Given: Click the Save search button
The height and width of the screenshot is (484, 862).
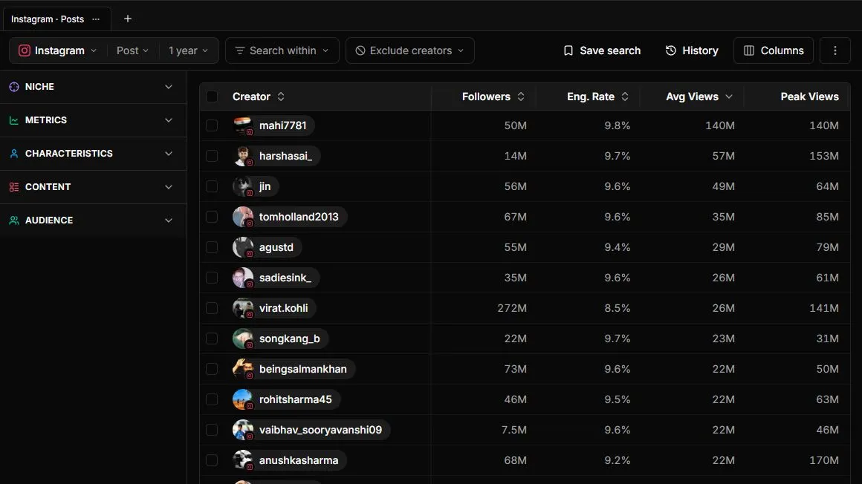Looking at the screenshot, I should point(602,50).
